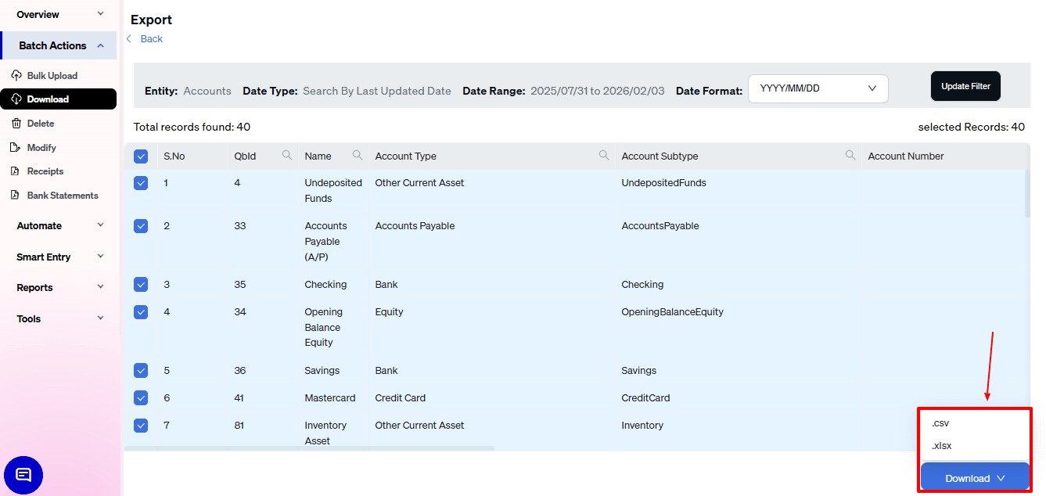1046x496 pixels.
Task: Open the Account Subtype search icon
Action: [850, 156]
